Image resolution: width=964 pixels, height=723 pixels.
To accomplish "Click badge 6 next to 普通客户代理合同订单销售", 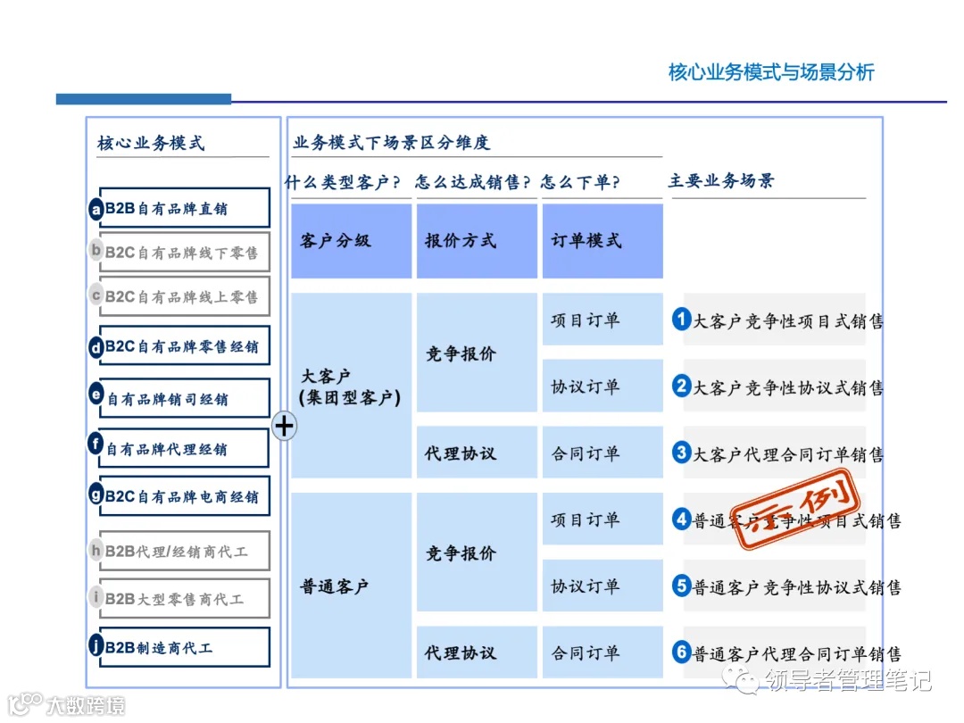I will click(681, 652).
